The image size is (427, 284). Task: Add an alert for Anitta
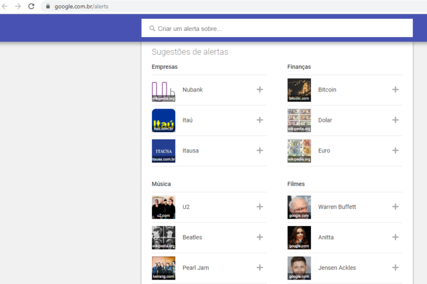[x=395, y=237]
